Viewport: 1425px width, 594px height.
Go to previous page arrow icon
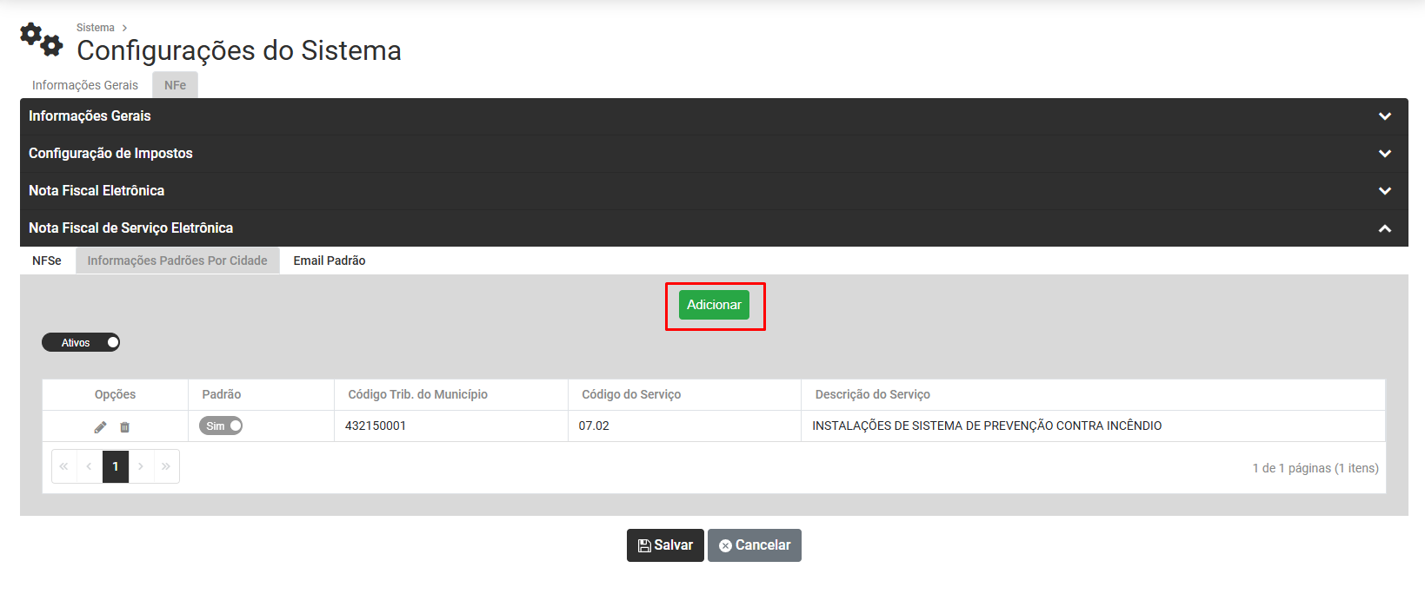pyautogui.click(x=90, y=466)
